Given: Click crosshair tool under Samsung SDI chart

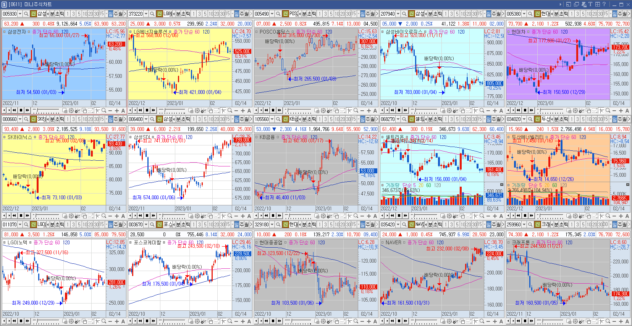Looking at the screenshot, I should click(223, 216).
